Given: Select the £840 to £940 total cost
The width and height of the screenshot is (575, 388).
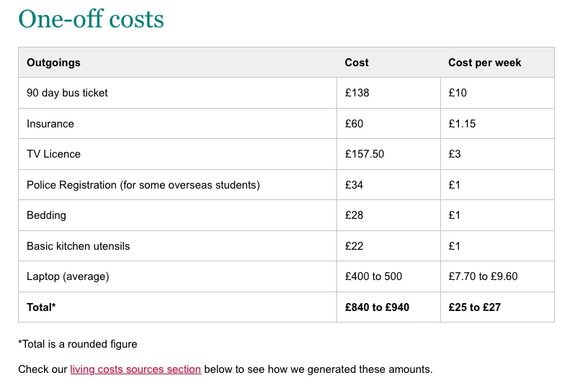Looking at the screenshot, I should pos(377,307).
